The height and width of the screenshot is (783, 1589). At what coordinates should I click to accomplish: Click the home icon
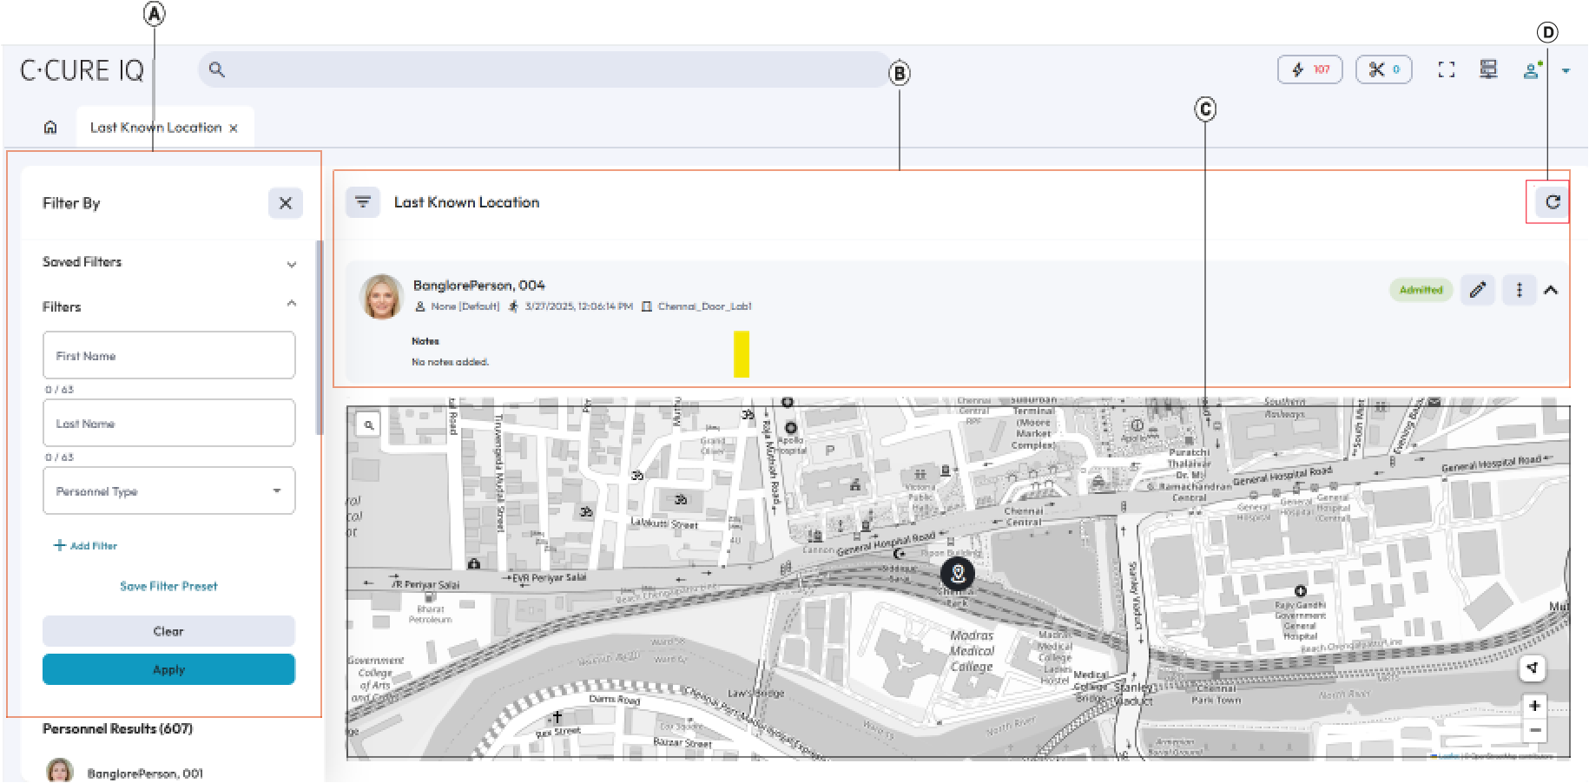tap(50, 128)
